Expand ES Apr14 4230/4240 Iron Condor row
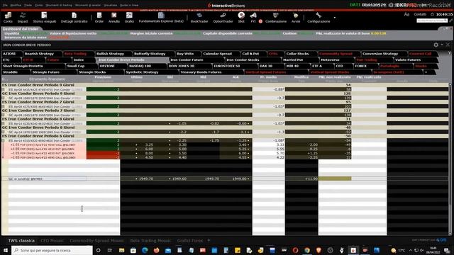454x255 pixels. 4,123
